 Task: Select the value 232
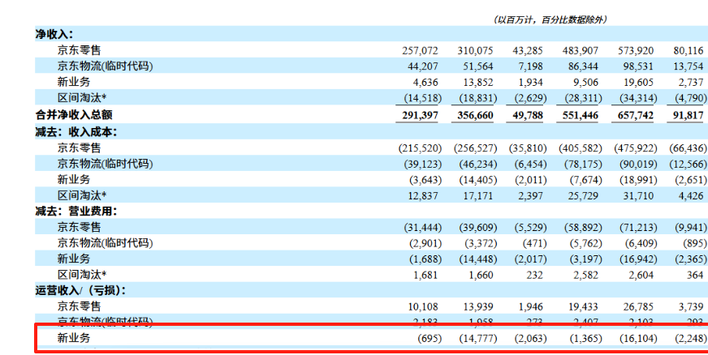click(534, 276)
